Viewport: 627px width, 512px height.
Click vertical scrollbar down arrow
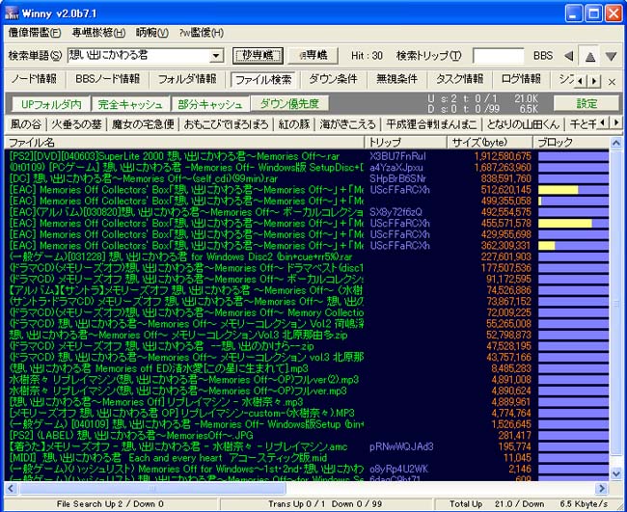[616, 474]
